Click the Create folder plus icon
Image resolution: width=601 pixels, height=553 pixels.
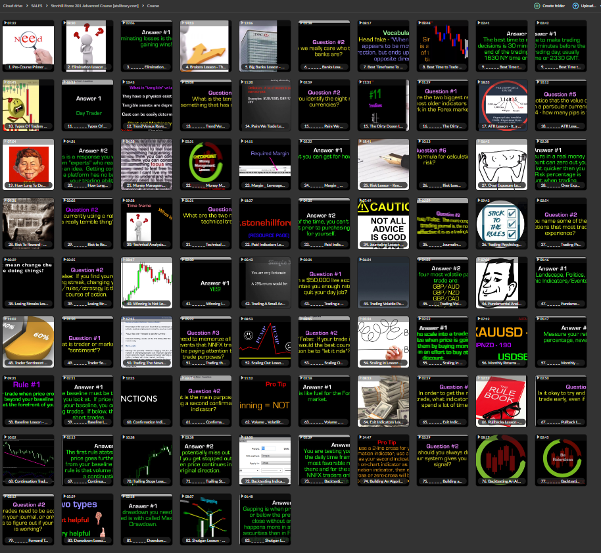(x=537, y=6)
